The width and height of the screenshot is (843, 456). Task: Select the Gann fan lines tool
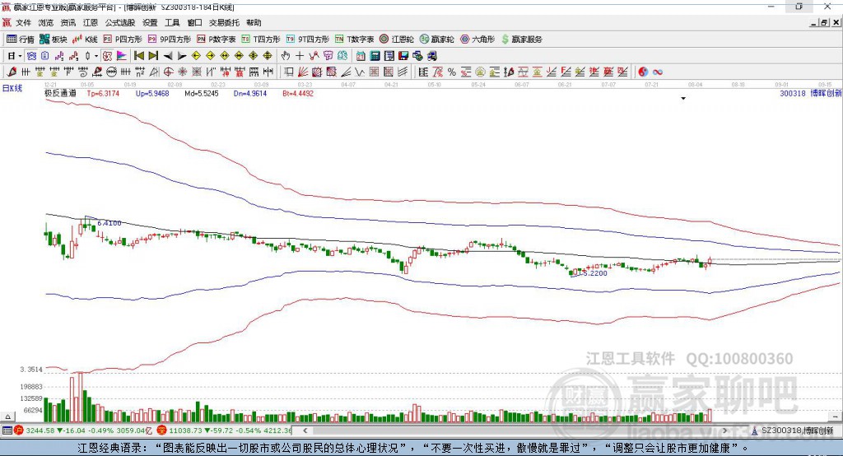pyautogui.click(x=303, y=72)
